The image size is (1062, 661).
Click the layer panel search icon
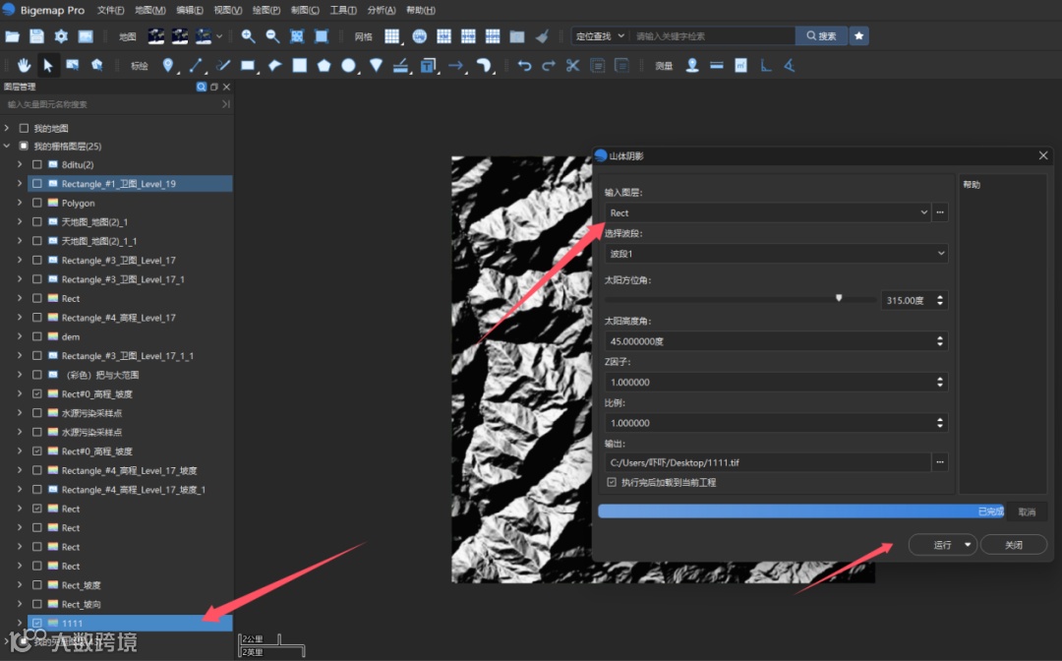click(202, 87)
